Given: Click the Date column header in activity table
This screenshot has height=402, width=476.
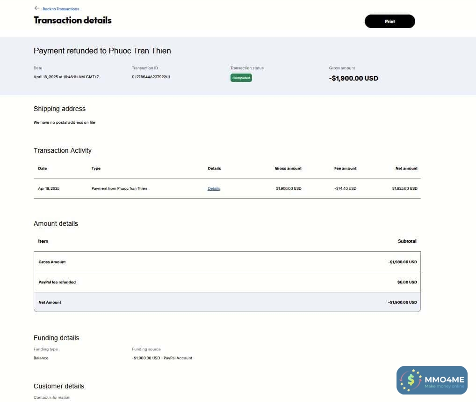Looking at the screenshot, I should coord(43,168).
